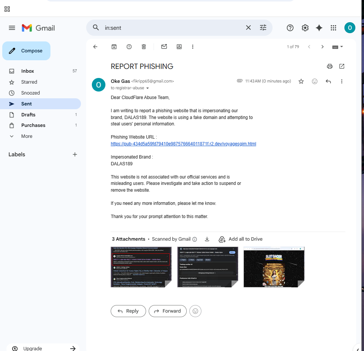
Task: Show side panel arrow at bottom right
Action: point(358,349)
